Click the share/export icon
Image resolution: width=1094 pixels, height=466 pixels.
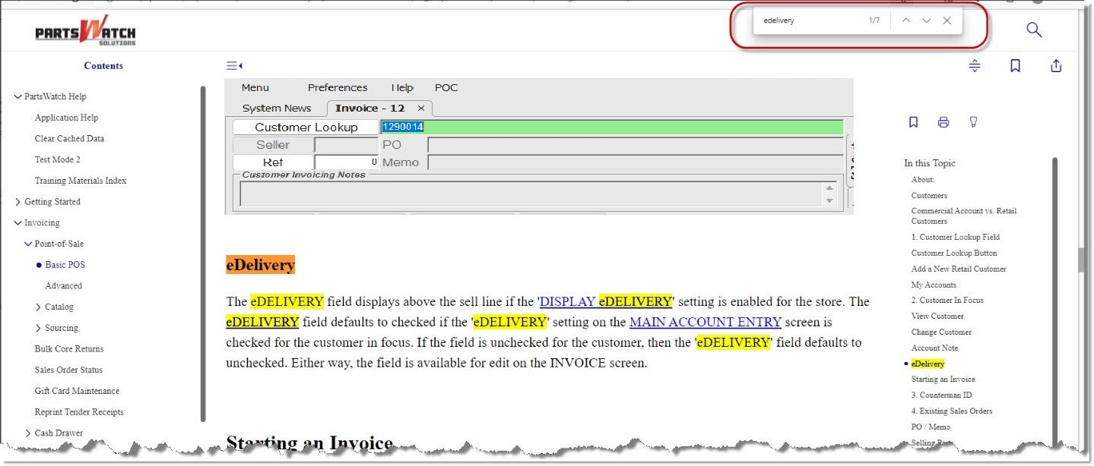click(1055, 66)
